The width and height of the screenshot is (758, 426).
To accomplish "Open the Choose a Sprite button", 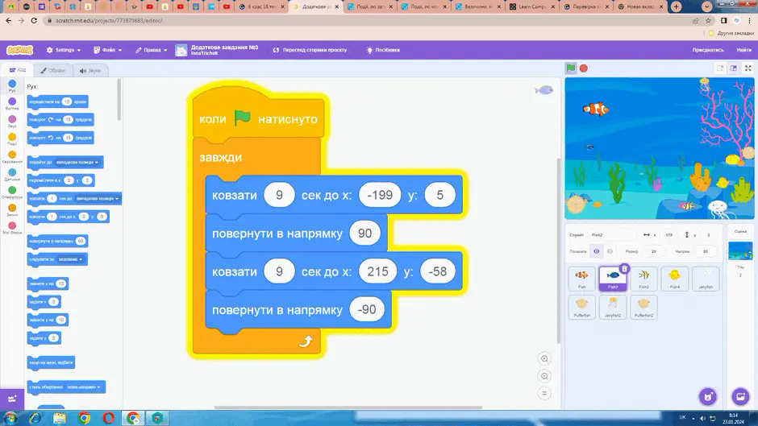I will pos(708,396).
